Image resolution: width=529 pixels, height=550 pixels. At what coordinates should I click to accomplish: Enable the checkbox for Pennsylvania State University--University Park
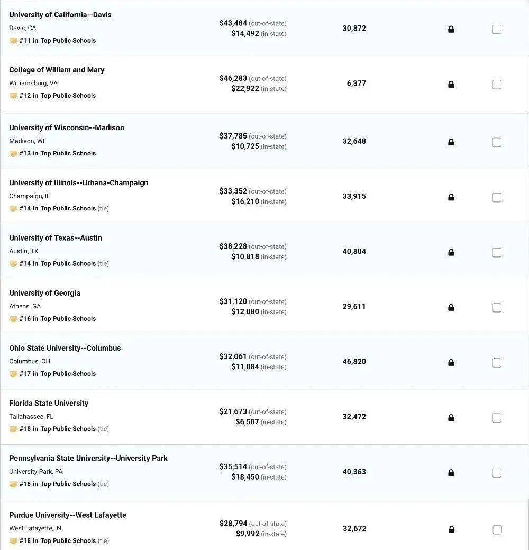[x=497, y=473]
